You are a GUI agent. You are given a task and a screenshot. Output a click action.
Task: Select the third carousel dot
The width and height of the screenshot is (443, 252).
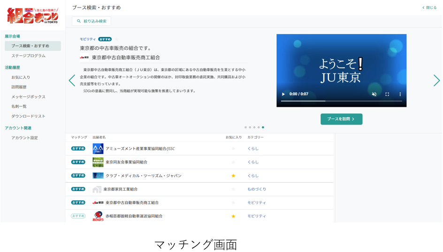tap(254, 127)
